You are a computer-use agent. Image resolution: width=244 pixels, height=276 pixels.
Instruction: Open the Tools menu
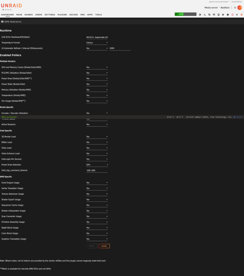click(98, 15)
